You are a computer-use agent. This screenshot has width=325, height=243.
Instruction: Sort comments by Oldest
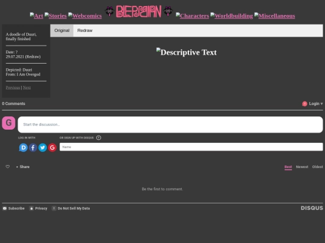coord(318,167)
